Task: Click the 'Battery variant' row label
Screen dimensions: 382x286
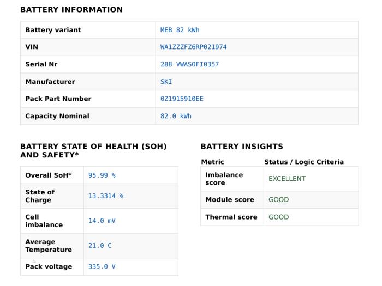Action: (x=53, y=30)
